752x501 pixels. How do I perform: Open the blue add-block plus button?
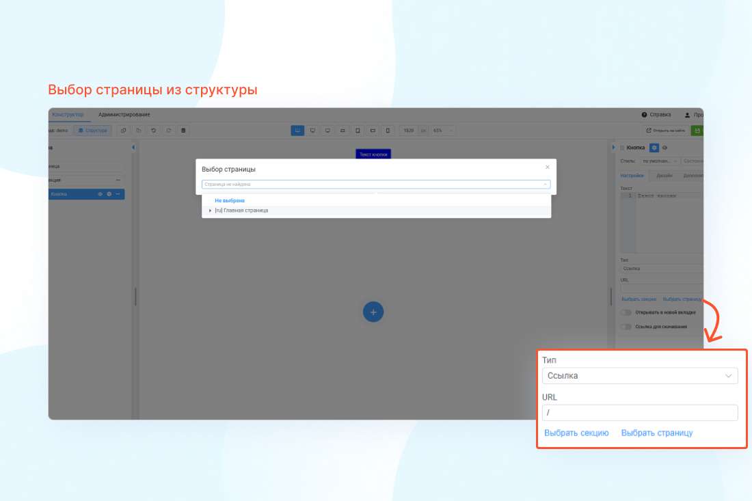[x=373, y=312]
